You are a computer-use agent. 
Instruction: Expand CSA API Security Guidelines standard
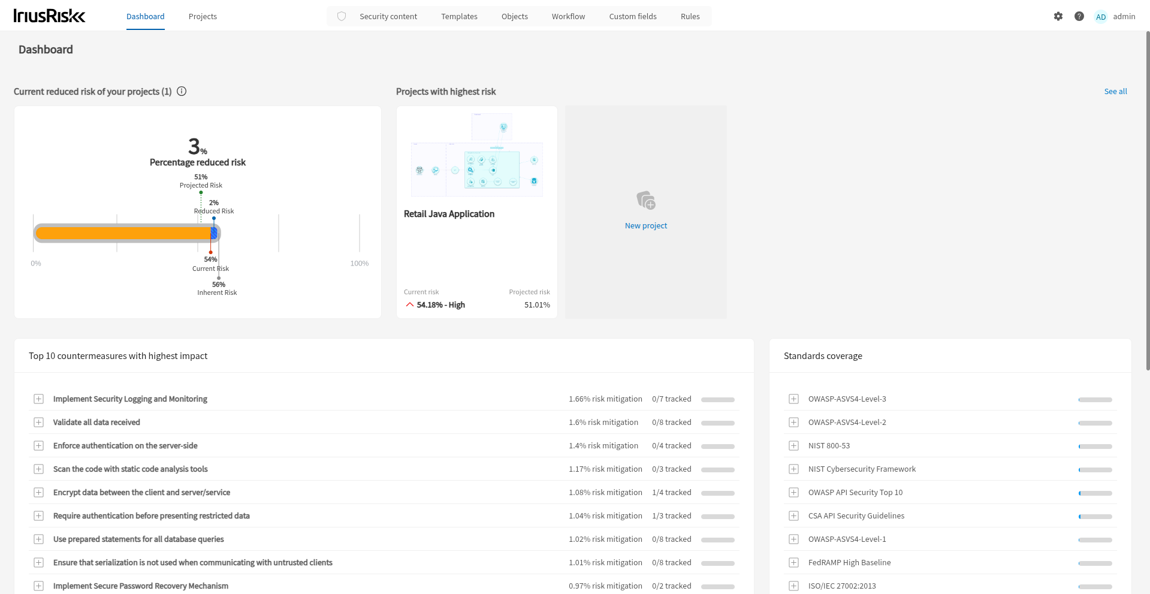point(793,516)
